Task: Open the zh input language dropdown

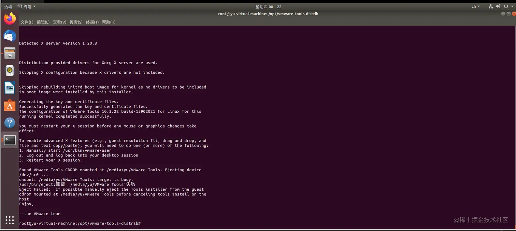Action: (x=476, y=6)
